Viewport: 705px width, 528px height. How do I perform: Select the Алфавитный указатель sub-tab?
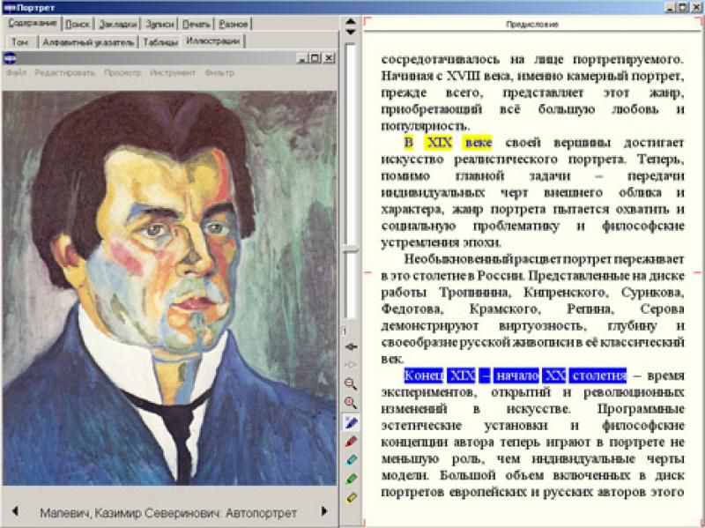pos(88,41)
